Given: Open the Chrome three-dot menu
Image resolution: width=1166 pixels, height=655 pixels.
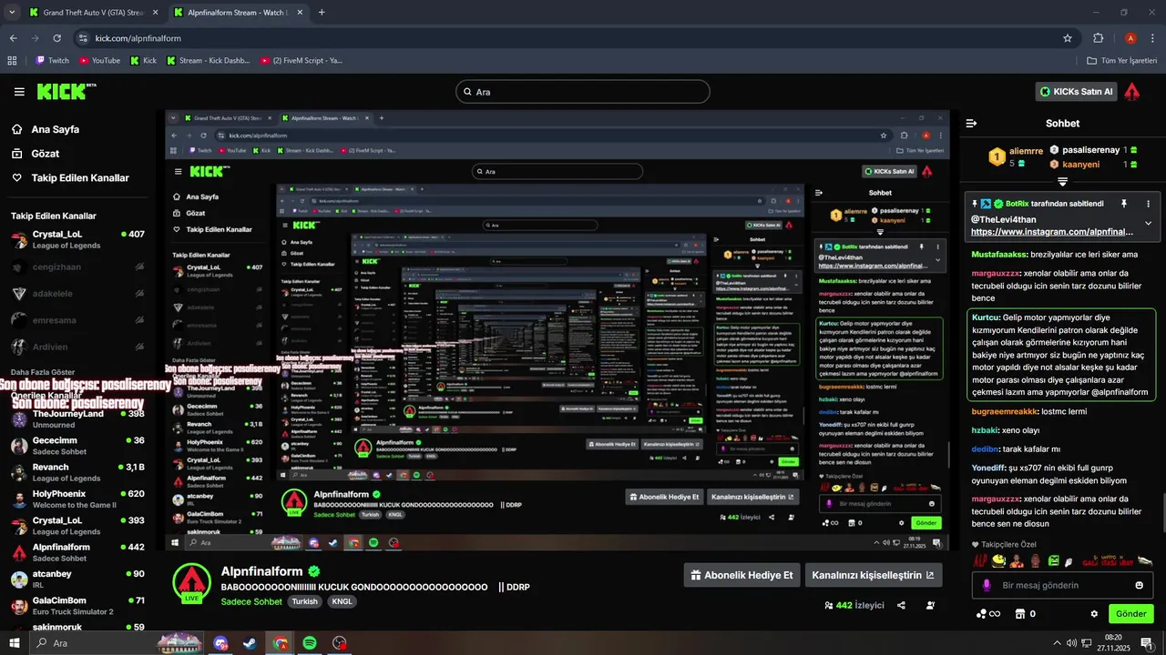Looking at the screenshot, I should (x=1152, y=38).
